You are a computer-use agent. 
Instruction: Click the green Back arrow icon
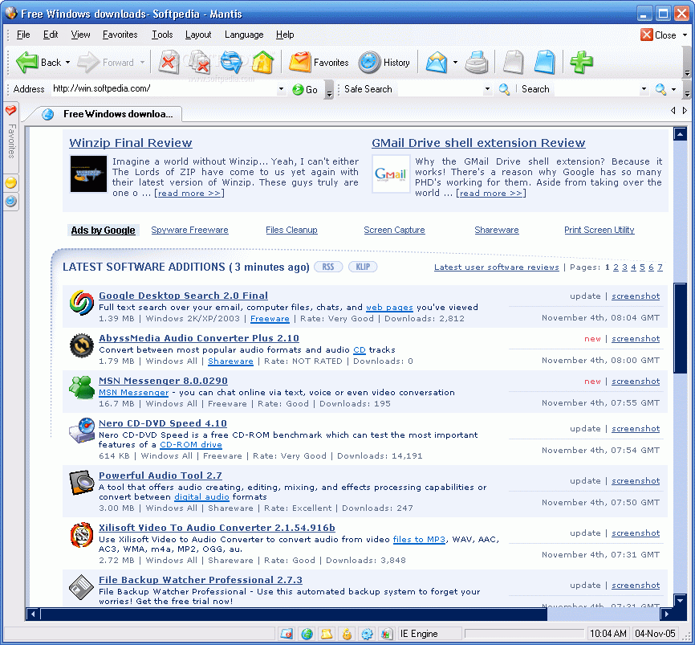point(26,62)
